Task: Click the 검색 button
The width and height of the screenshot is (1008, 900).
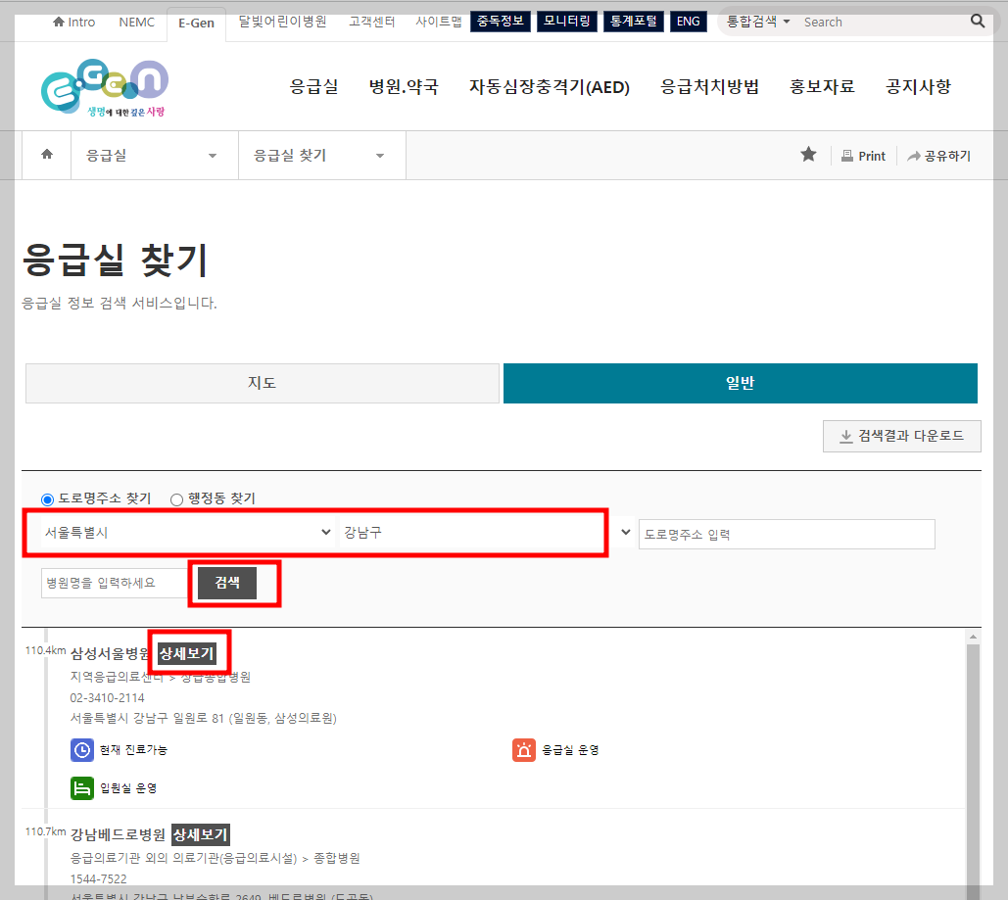Action: (227, 583)
